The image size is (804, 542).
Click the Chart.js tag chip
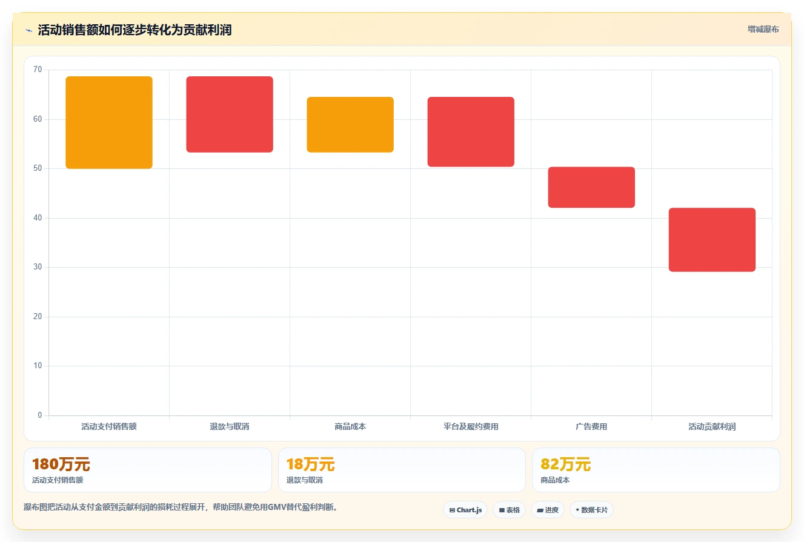465,510
